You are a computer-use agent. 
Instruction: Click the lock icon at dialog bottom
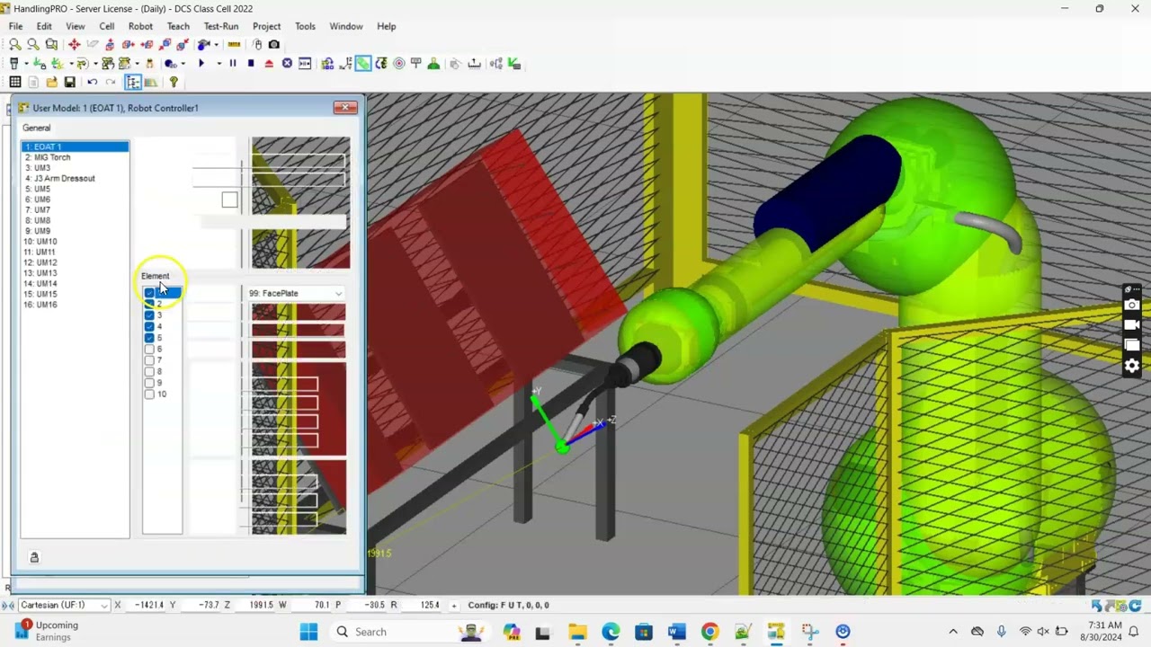pyautogui.click(x=34, y=558)
